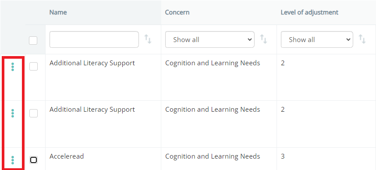The width and height of the screenshot is (376, 170).
Task: Sort by Concern using the arrows icon
Action: tap(263, 39)
